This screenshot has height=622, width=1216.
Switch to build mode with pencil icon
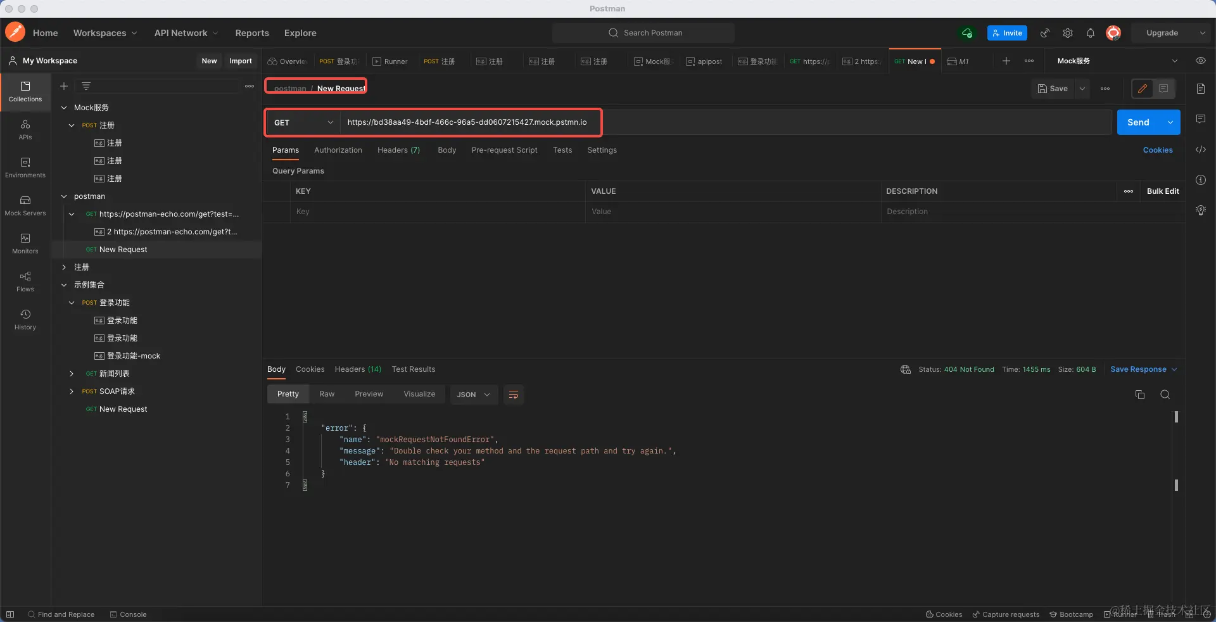pos(1143,89)
